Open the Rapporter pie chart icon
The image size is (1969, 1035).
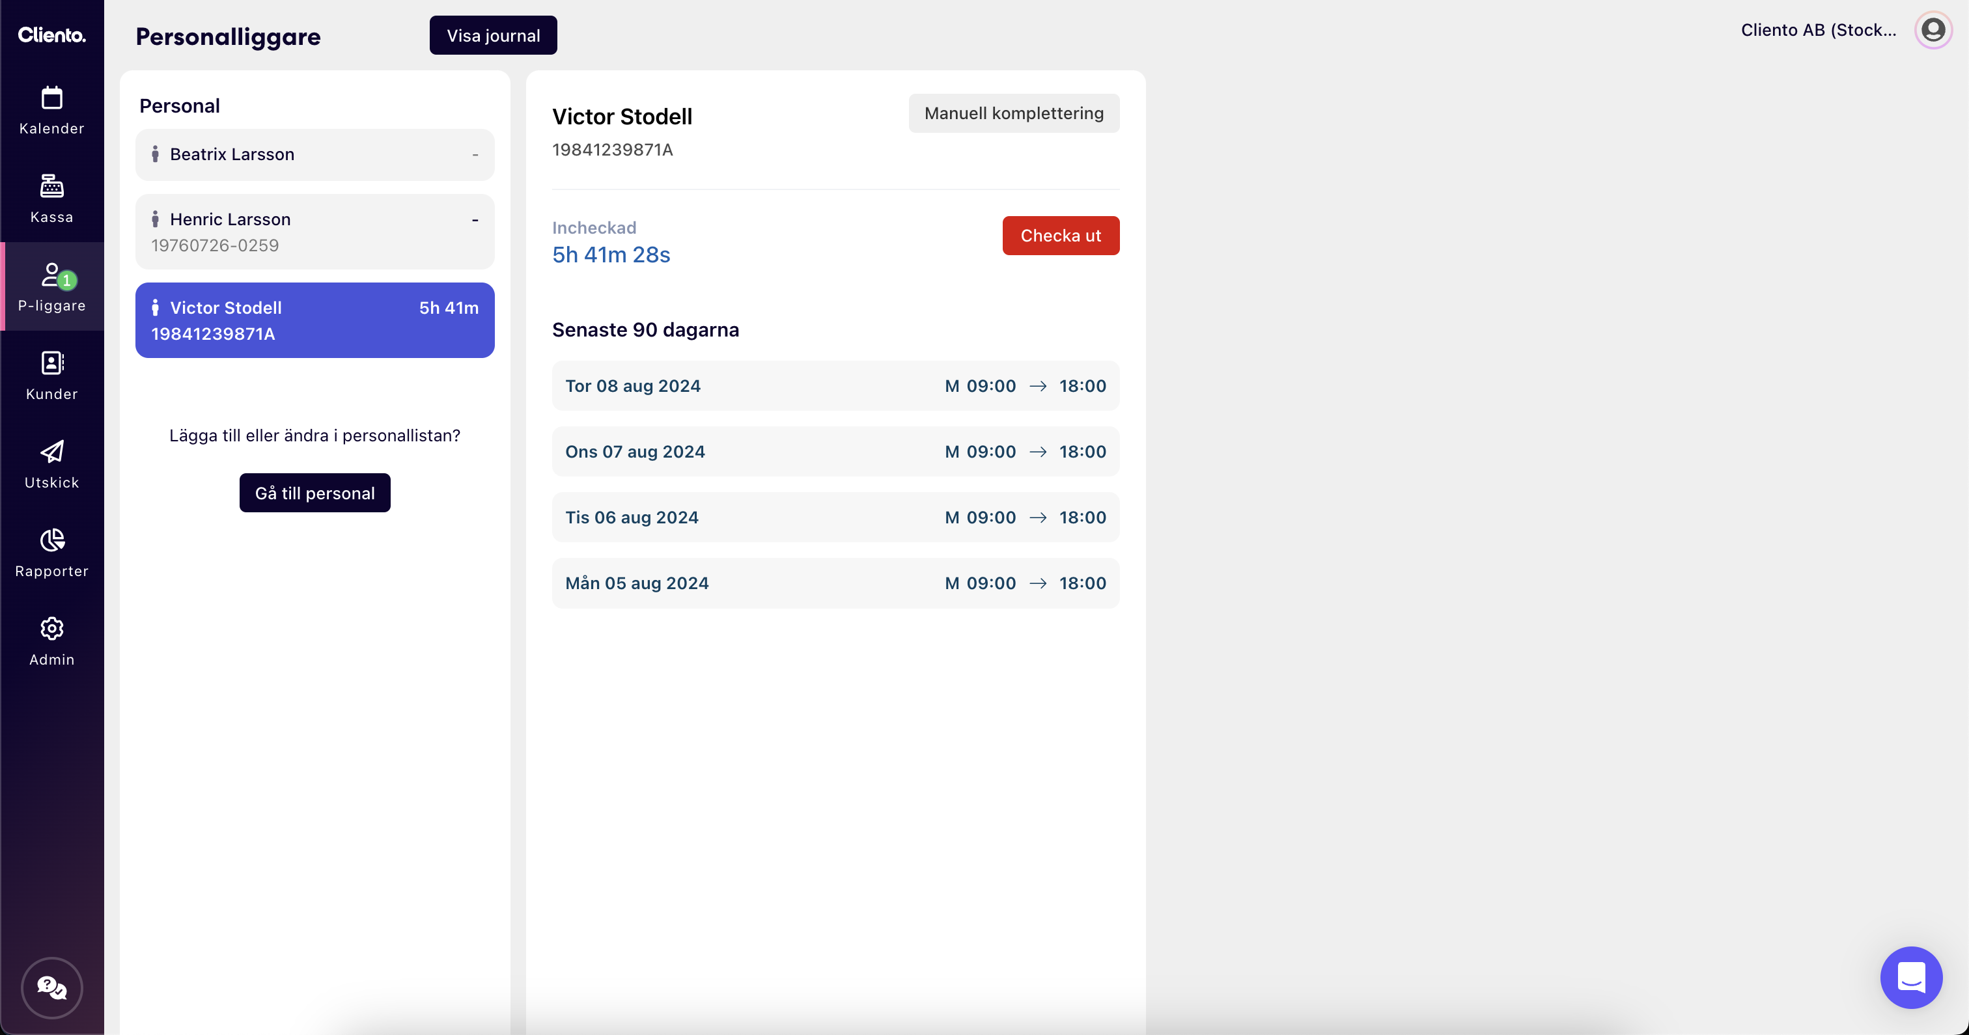point(52,540)
